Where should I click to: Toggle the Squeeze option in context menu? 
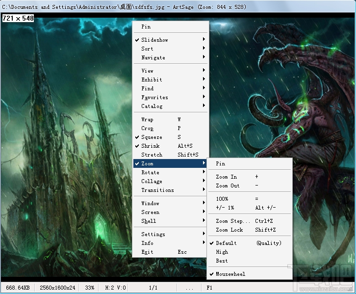coord(152,137)
